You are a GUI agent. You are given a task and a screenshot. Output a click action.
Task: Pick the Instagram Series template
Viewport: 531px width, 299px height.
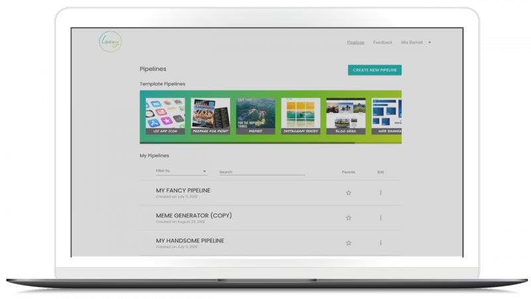point(301,116)
